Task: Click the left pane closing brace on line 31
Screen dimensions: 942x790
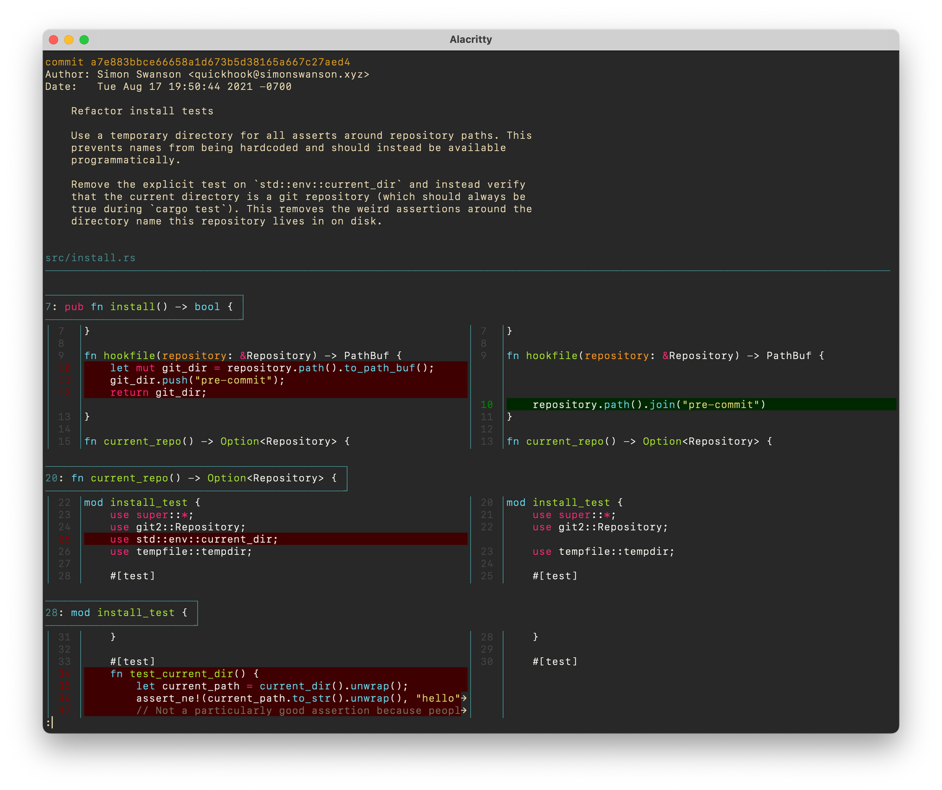Action: click(x=113, y=637)
